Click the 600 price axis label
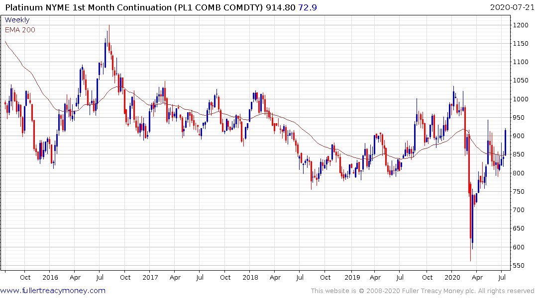 click(519, 247)
